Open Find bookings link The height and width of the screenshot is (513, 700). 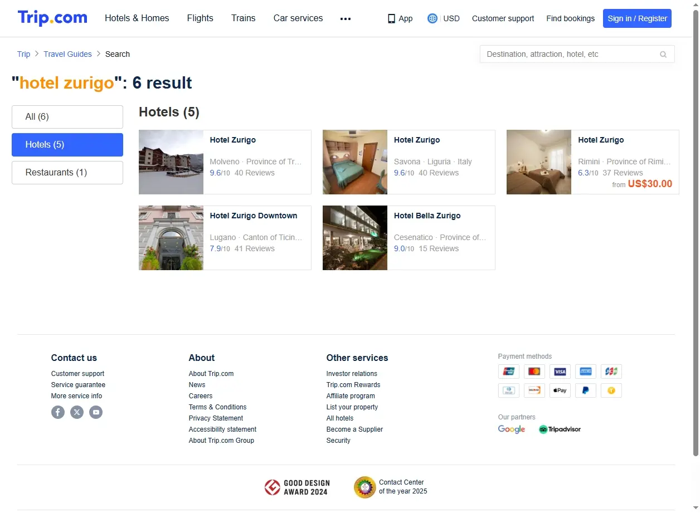[570, 18]
